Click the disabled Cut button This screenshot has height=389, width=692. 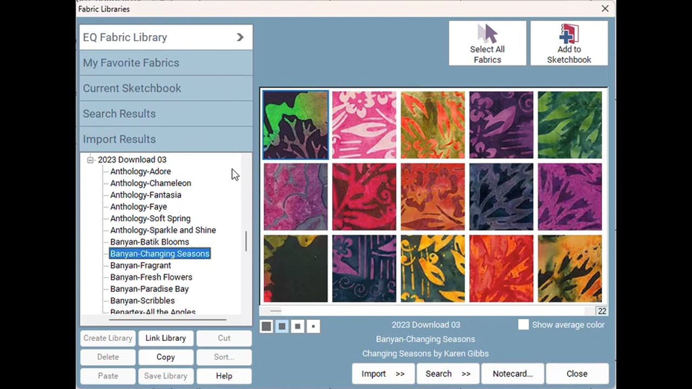[x=224, y=338]
